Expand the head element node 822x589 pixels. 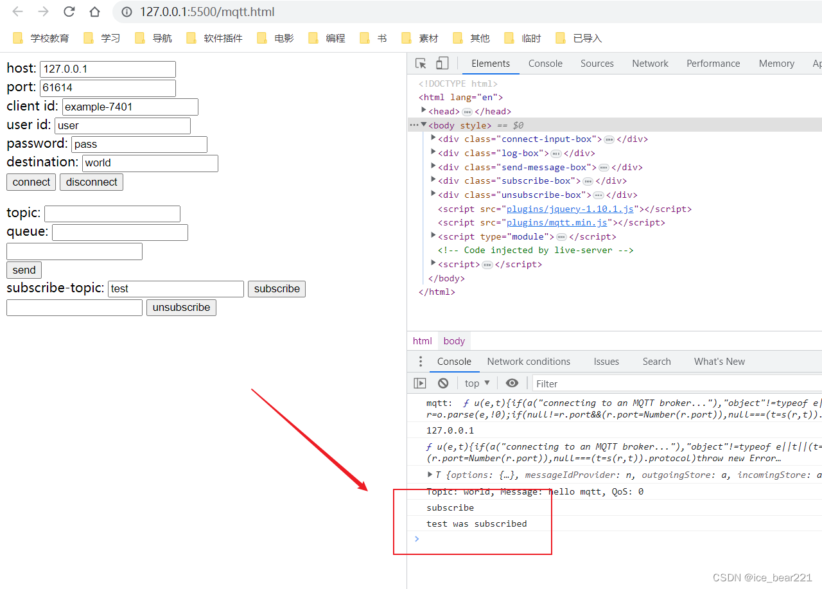[424, 110]
